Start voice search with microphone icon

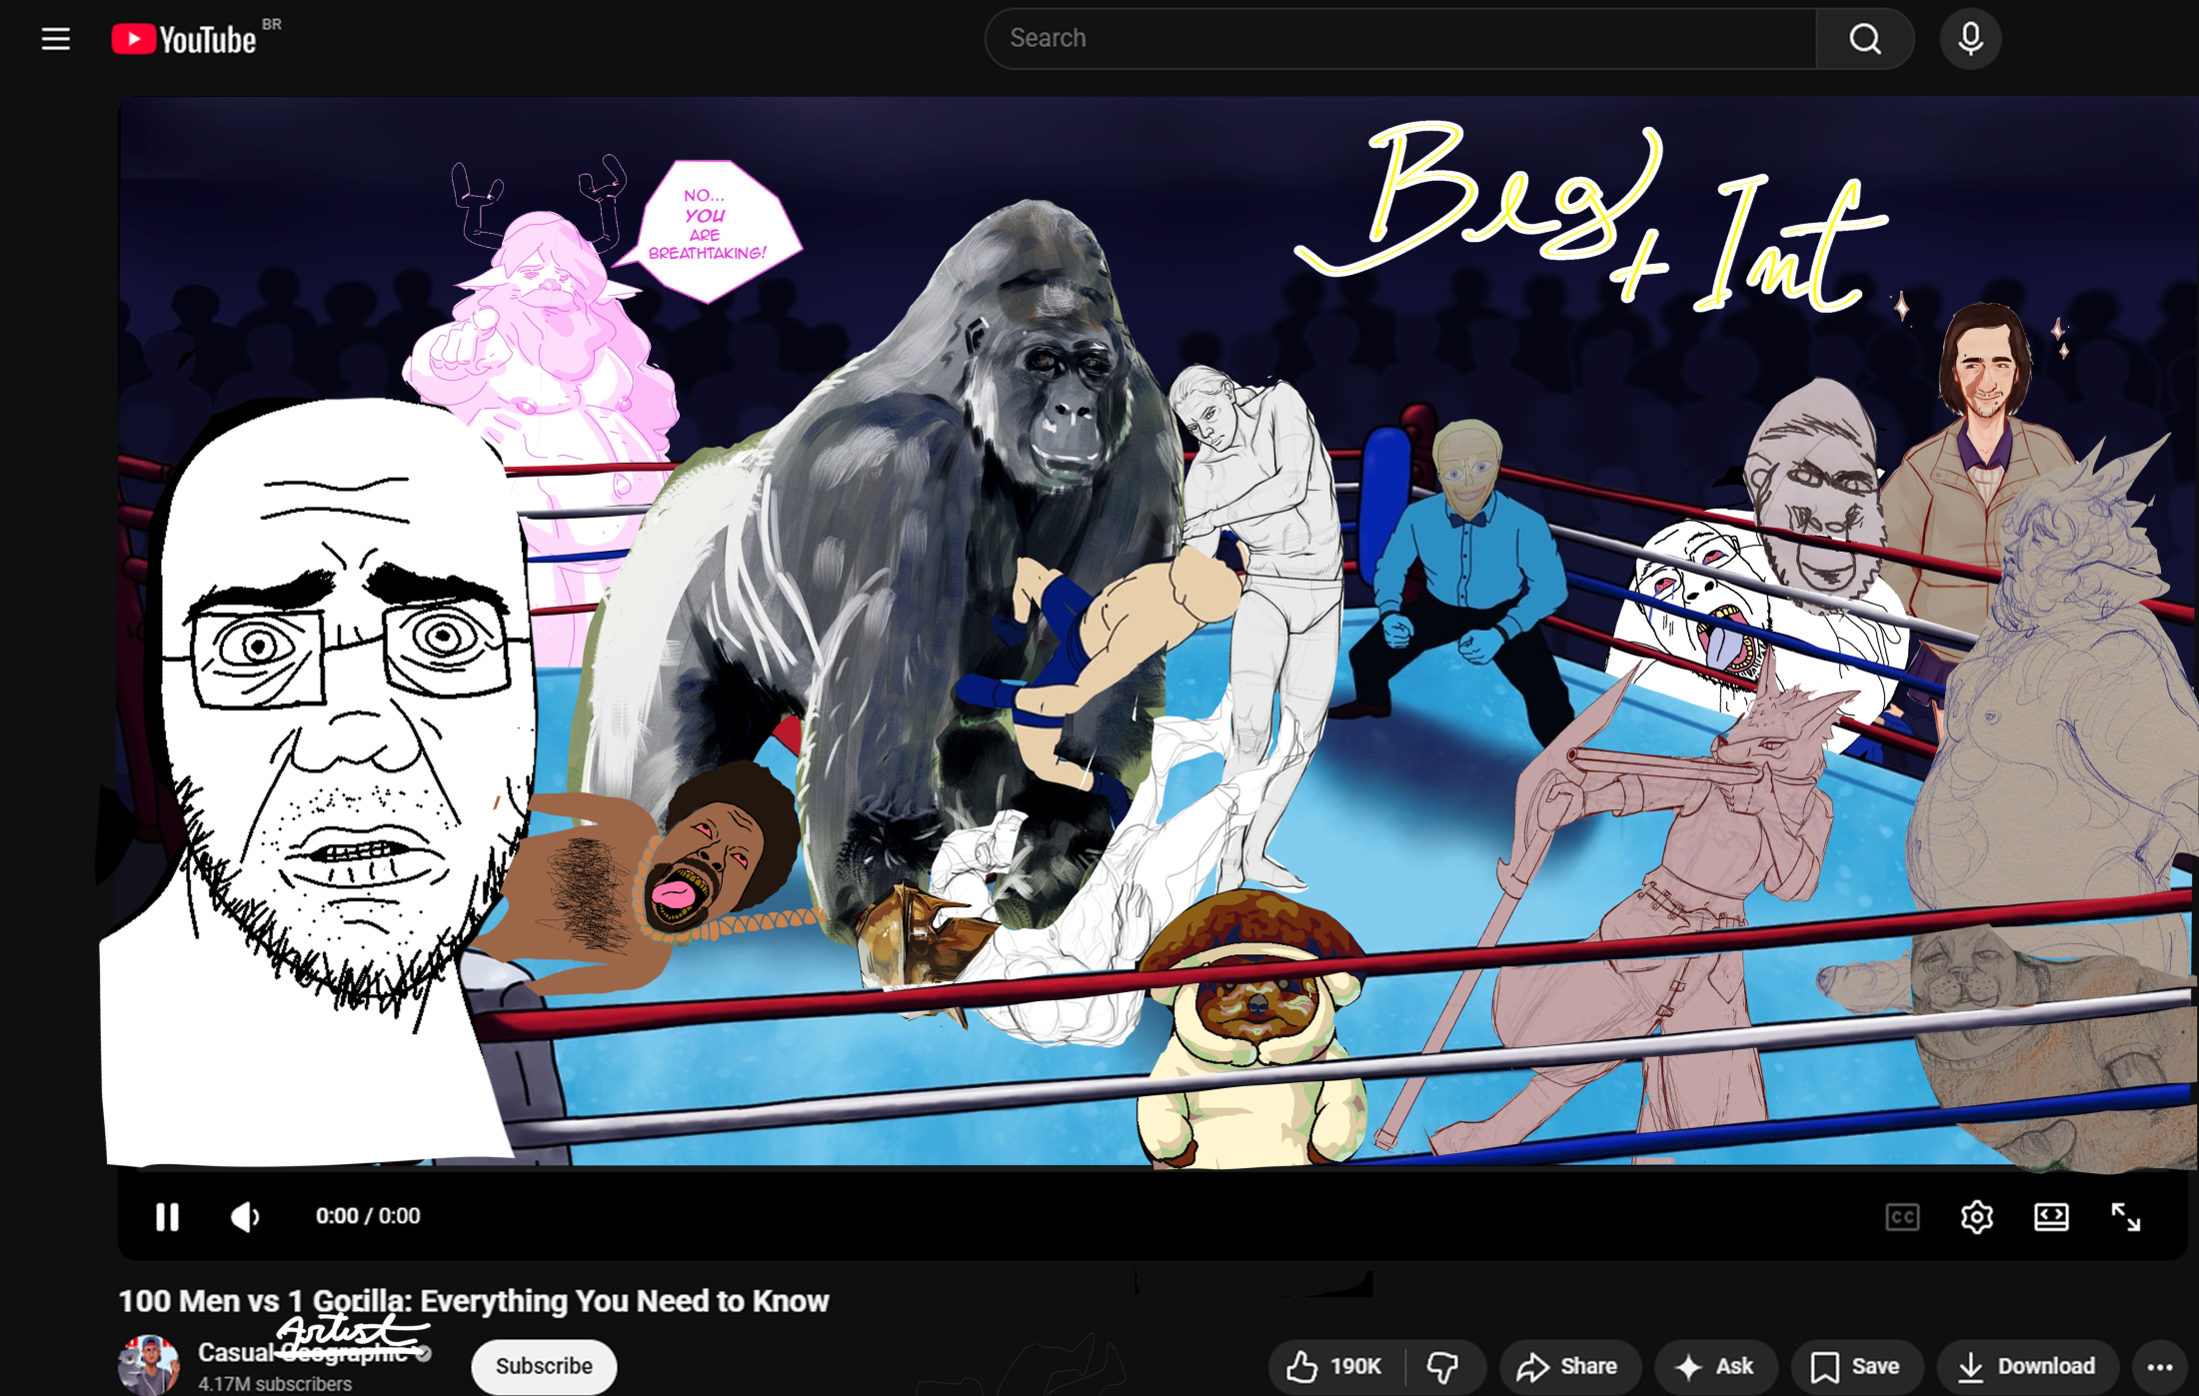[x=1970, y=39]
